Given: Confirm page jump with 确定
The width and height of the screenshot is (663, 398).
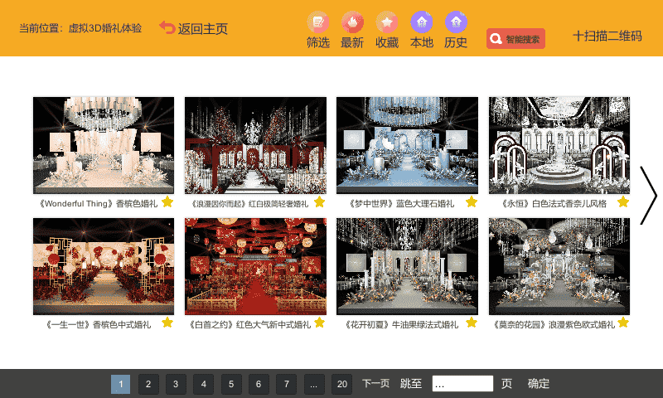Looking at the screenshot, I should point(538,384).
